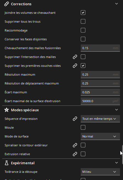This screenshot has width=123, height=180.
Task: Click the Modes spéciaux star icon
Action: coord(7,110)
